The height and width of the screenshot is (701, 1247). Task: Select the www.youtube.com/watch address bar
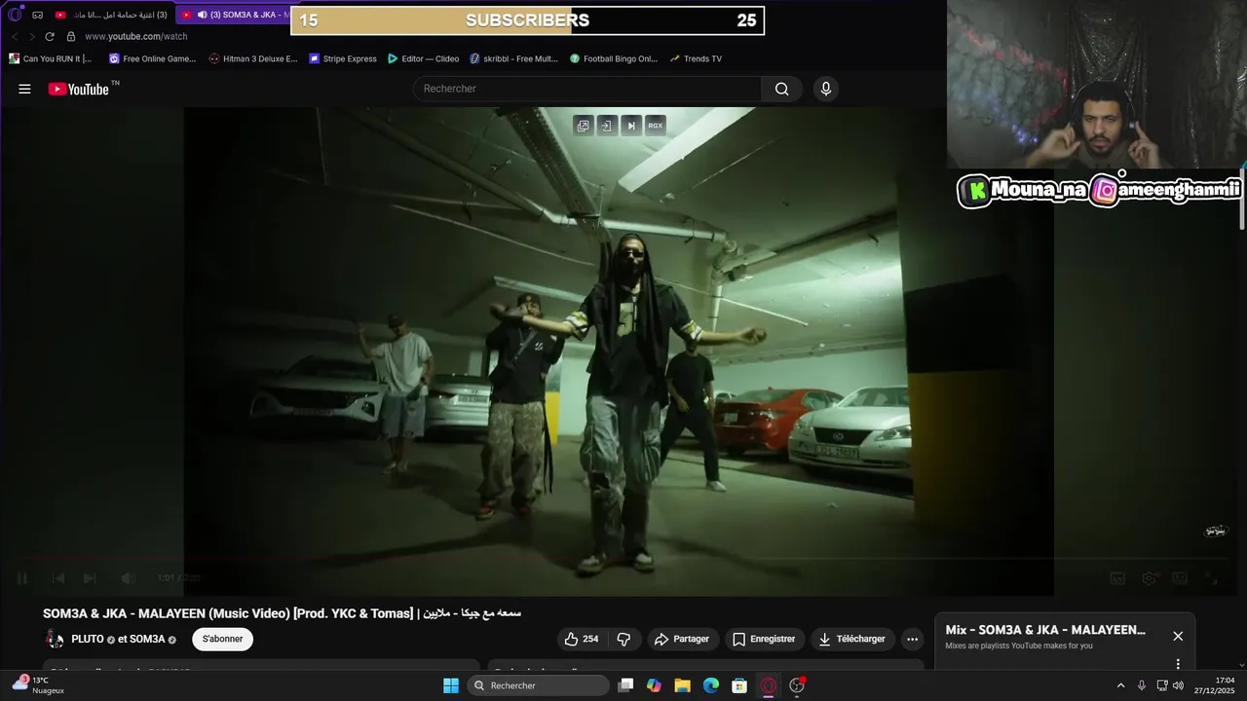point(135,36)
